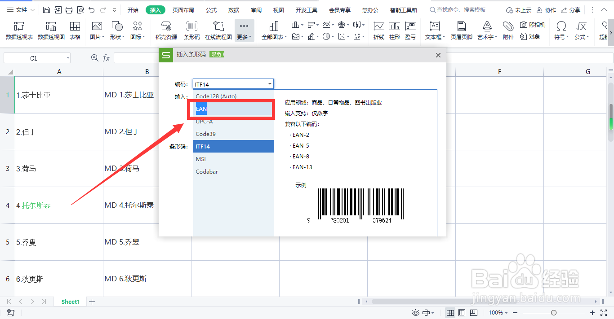Select Code39 in the encoding list
Image resolution: width=614 pixels, height=319 pixels.
pyautogui.click(x=234, y=134)
